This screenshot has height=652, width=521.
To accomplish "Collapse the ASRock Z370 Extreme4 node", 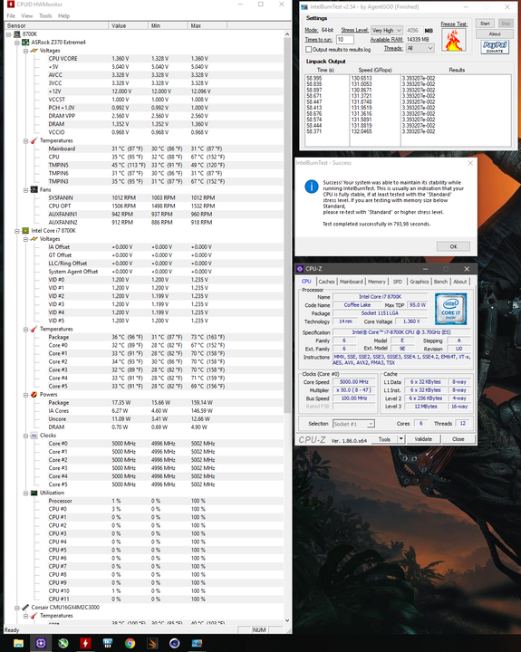I will pos(17,43).
